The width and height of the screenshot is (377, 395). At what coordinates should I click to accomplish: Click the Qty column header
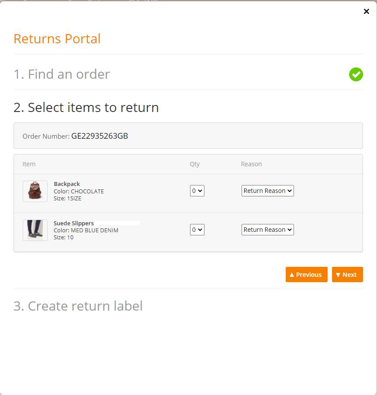click(195, 164)
